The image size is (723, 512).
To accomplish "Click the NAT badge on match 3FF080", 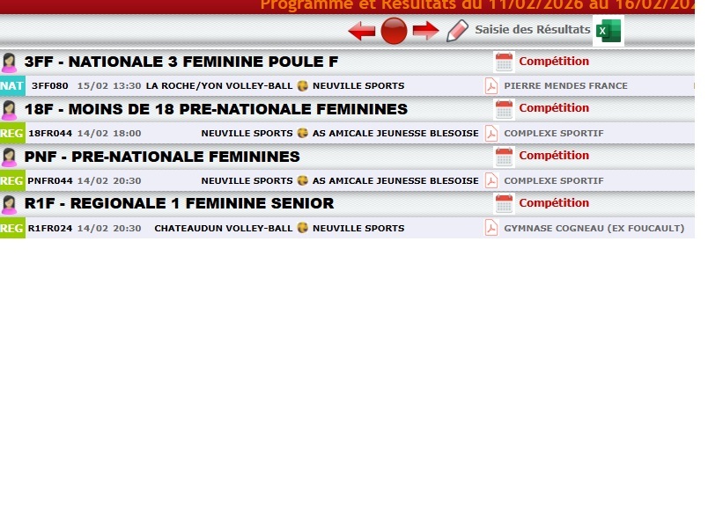I will tap(12, 86).
